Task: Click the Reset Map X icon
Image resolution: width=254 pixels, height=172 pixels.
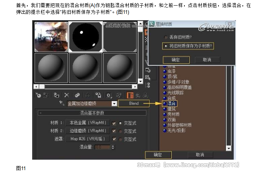Action: tap(67, 95)
